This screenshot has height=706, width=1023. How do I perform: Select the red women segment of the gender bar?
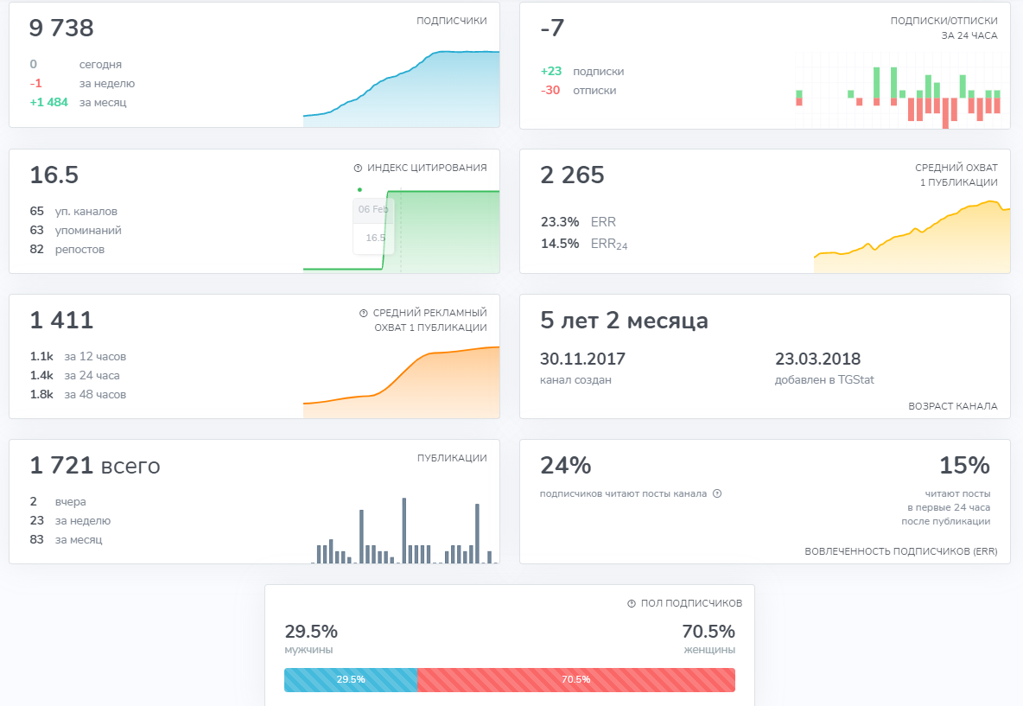click(576, 680)
